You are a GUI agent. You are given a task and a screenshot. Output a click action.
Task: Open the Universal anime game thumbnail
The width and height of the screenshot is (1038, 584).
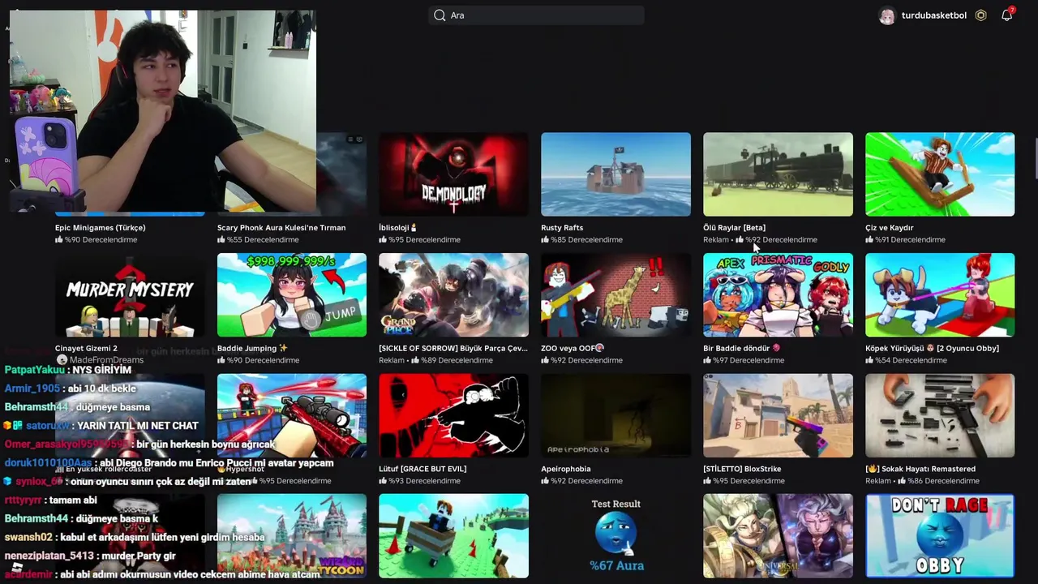coord(778,536)
